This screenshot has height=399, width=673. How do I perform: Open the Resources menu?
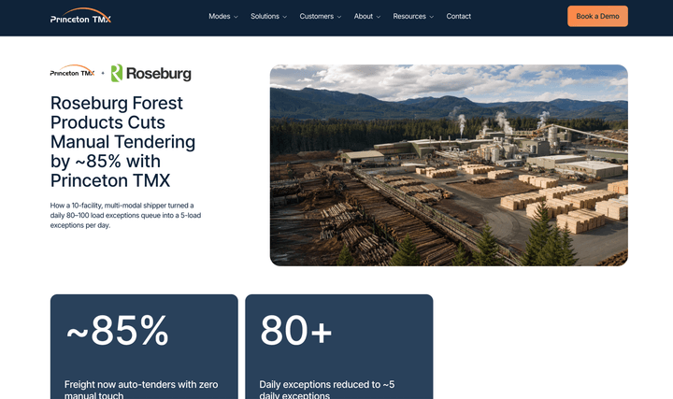coord(409,16)
